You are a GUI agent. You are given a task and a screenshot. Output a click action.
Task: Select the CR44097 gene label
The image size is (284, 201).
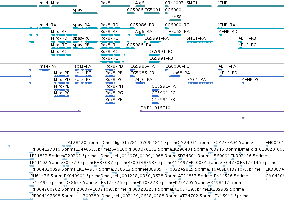tap(174, 3)
